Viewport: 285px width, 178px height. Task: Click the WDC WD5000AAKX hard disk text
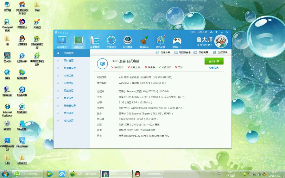click(151, 108)
